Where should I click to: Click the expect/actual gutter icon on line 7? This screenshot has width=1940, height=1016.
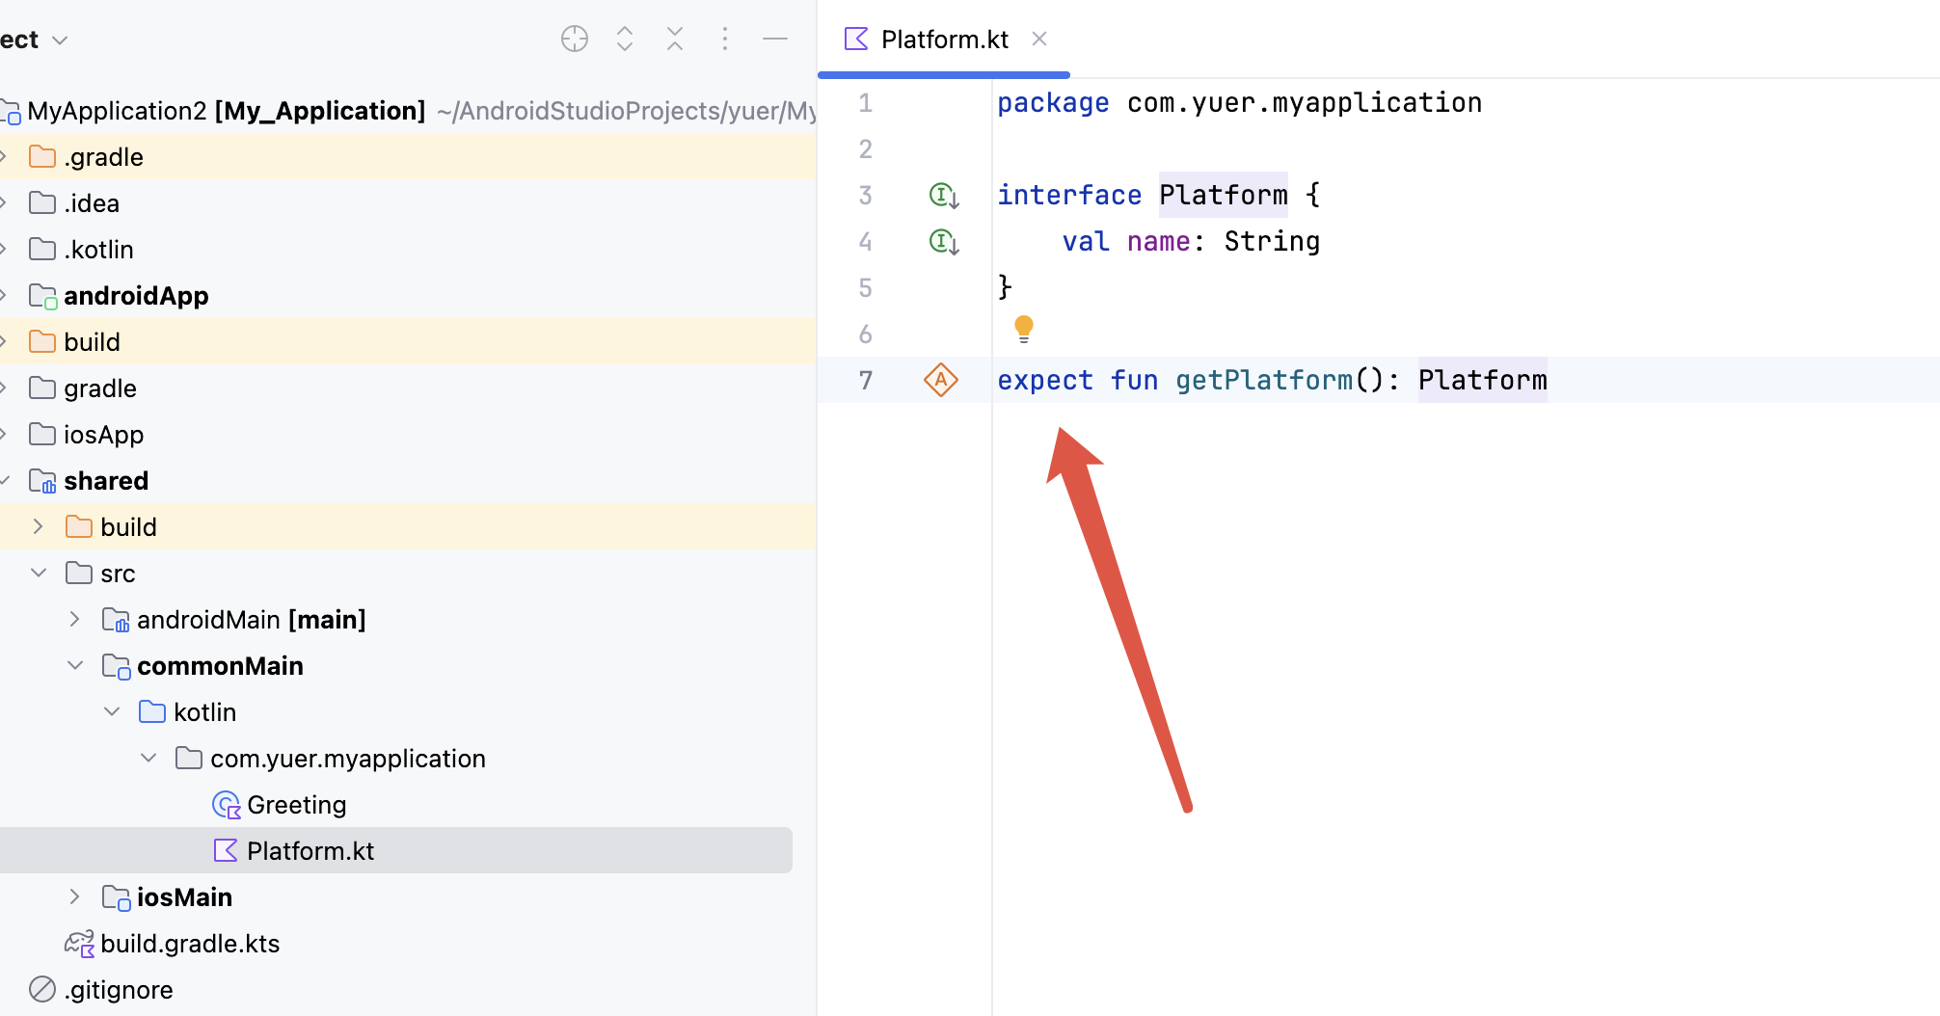tap(941, 380)
